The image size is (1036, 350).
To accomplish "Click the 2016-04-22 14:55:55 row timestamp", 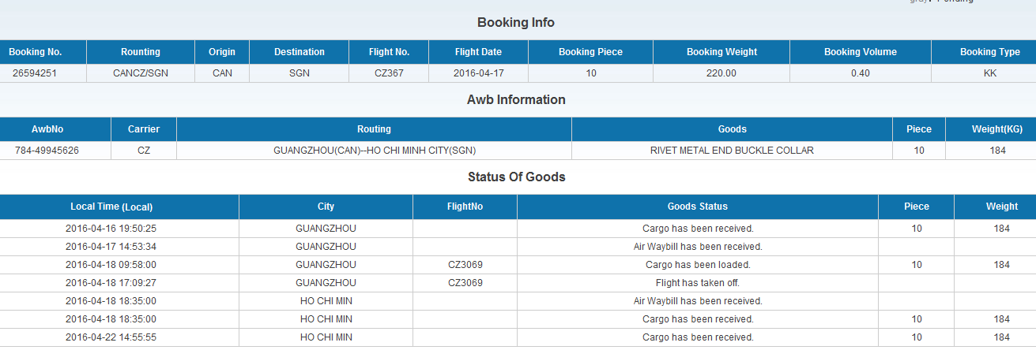I will coord(111,337).
